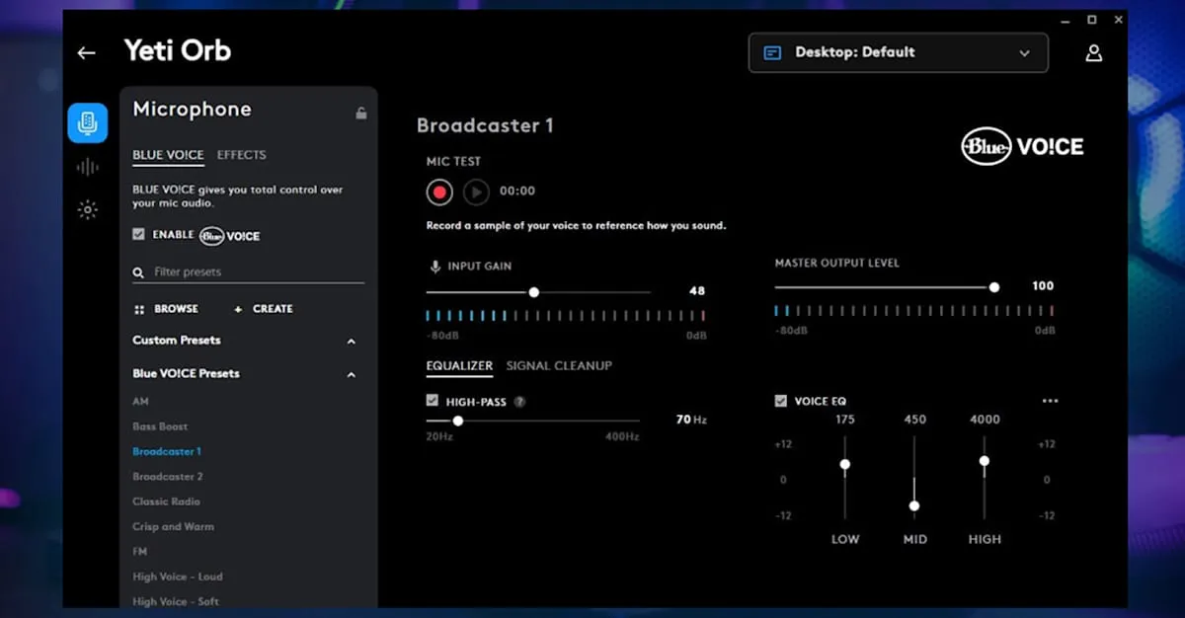The image size is (1185, 618).
Task: Play back the mic test sample
Action: [x=476, y=192]
